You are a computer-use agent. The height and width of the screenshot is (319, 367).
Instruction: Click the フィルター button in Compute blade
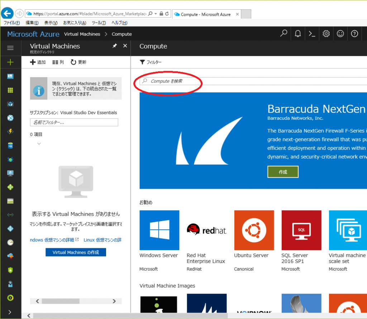click(x=151, y=62)
